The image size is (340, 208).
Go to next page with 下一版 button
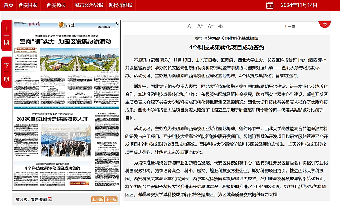(111, 199)
